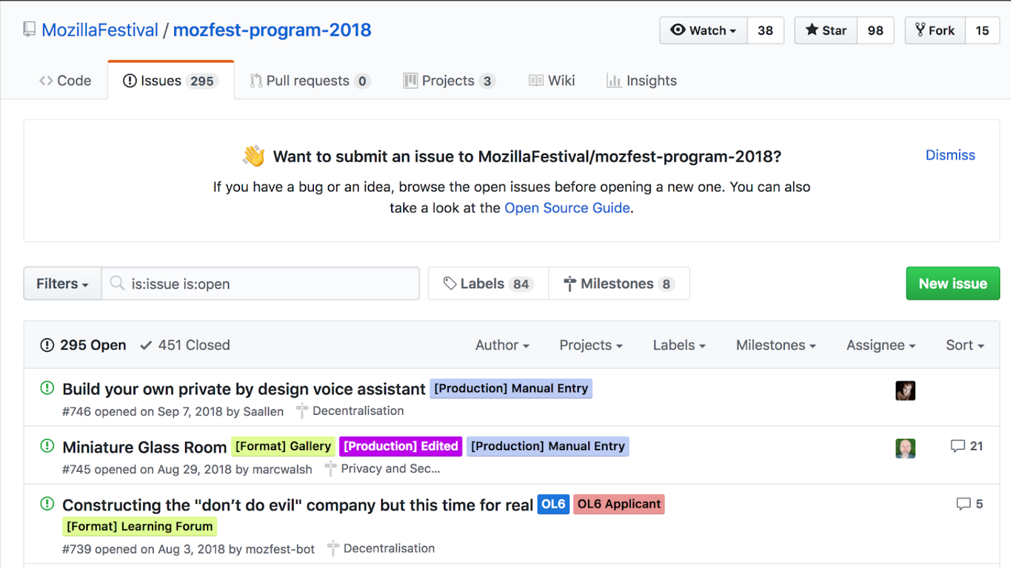Click [Production] Manual Entry label on Miniature Glass Room
This screenshot has width=1011, height=568.
click(x=547, y=446)
